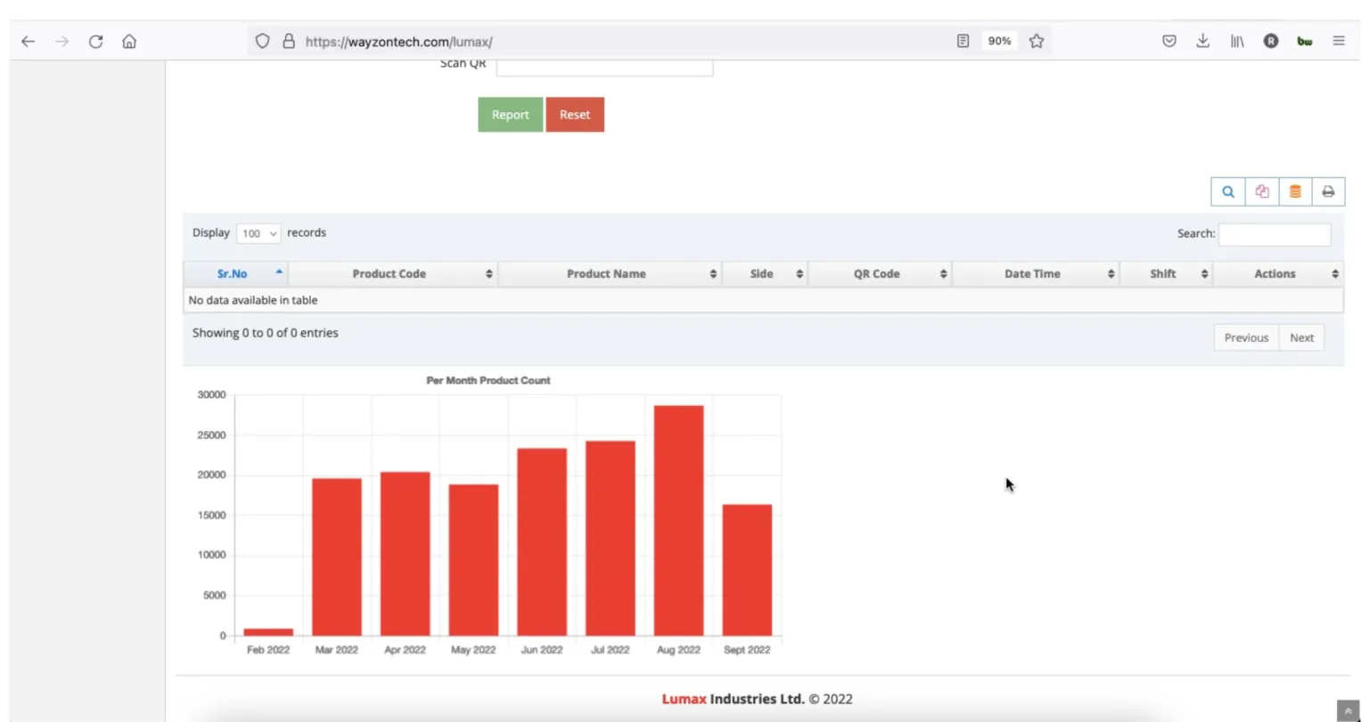The height and width of the screenshot is (722, 1369).
Task: Sort table by Product Code column
Action: (392, 273)
